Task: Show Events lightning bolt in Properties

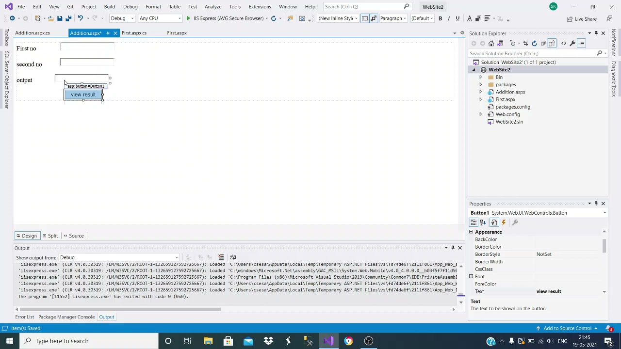Action: coord(504,222)
